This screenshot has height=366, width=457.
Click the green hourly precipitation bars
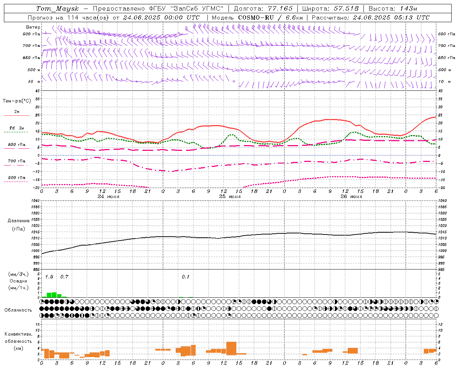point(54,295)
